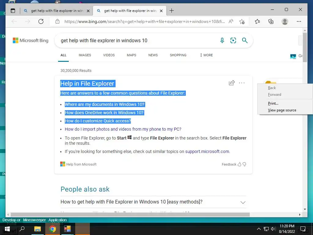Share the Help in File Explorer answer
Screen dimensions: 313x235
click(x=232, y=83)
